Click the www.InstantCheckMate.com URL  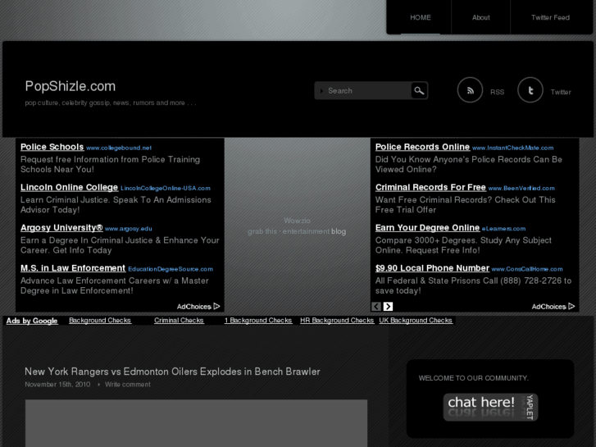(512, 148)
